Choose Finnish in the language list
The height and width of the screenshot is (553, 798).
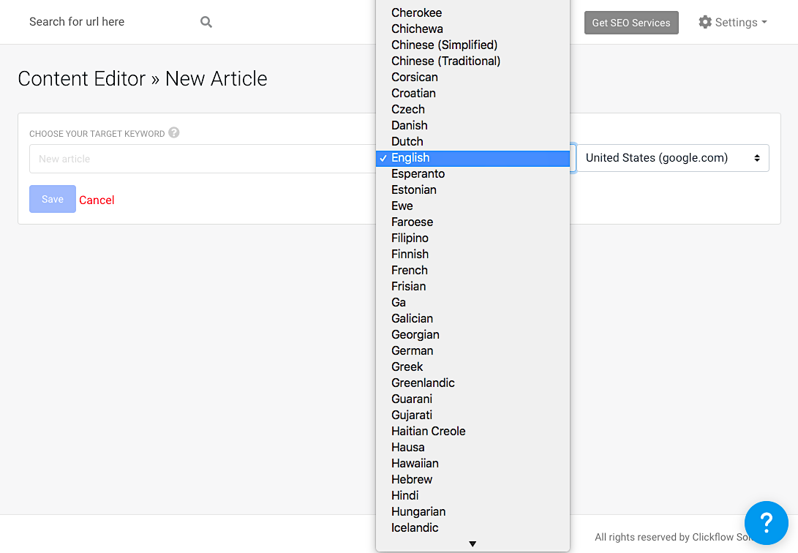coord(473,255)
